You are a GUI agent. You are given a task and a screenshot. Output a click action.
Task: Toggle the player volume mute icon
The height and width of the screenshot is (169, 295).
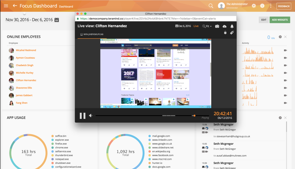click(91, 116)
